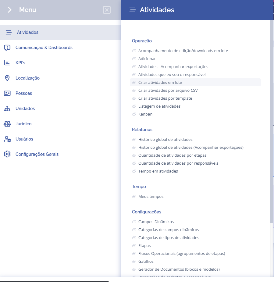Click the Usuários user-gear icon
The width and height of the screenshot is (274, 282).
tap(7, 139)
